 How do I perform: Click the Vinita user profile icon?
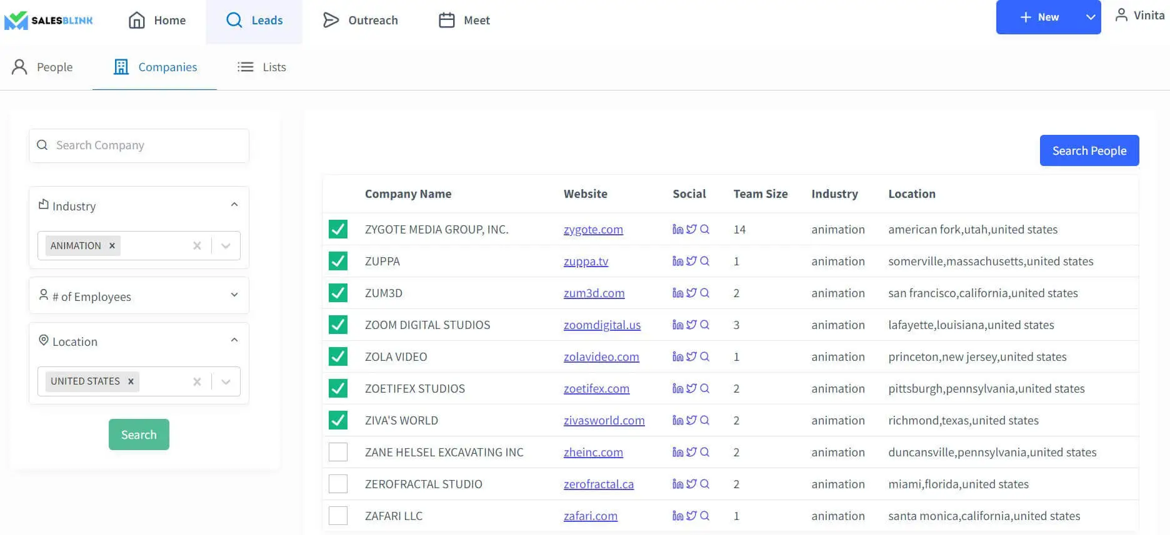click(1121, 15)
